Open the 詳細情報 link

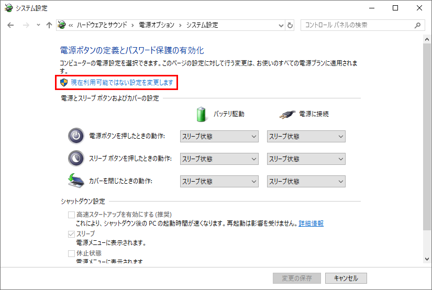311,224
